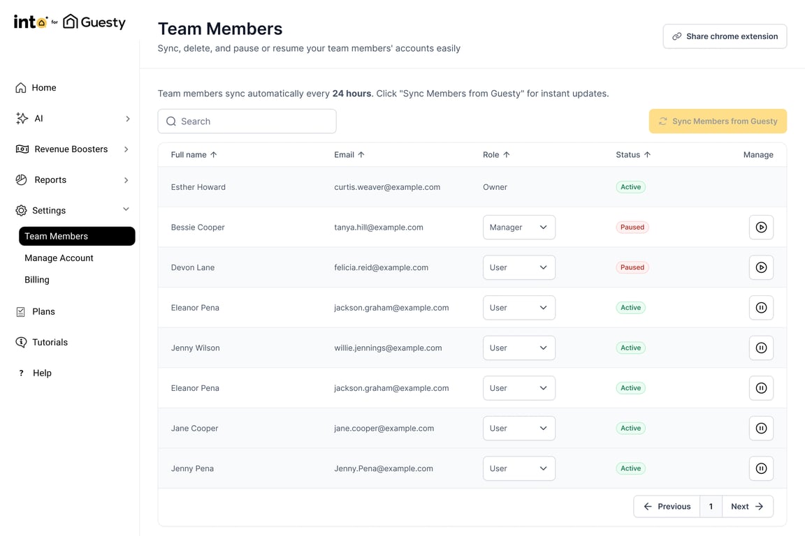This screenshot has height=536, width=805.
Task: Expand the Reports chevron
Action: pyautogui.click(x=126, y=180)
